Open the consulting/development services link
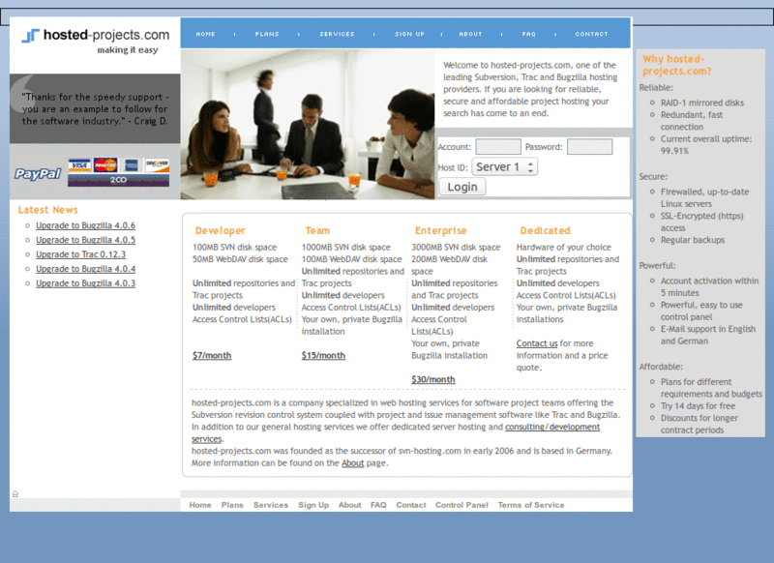This screenshot has width=774, height=563. [552, 427]
